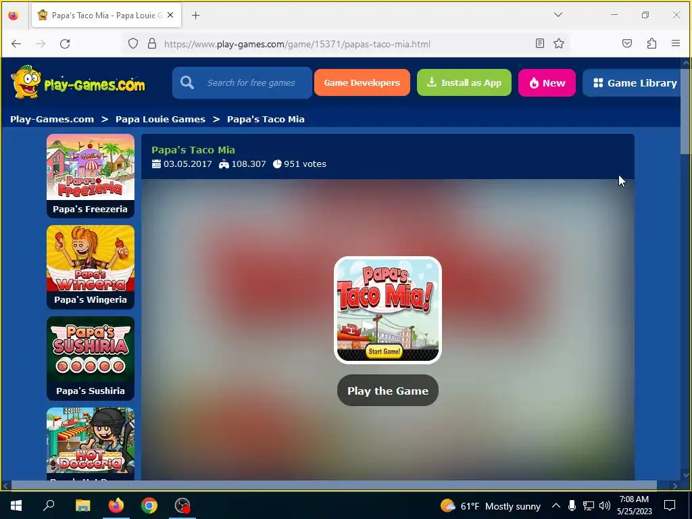Open the notification center icon
Viewport: 692px width, 519px height.
[670, 505]
